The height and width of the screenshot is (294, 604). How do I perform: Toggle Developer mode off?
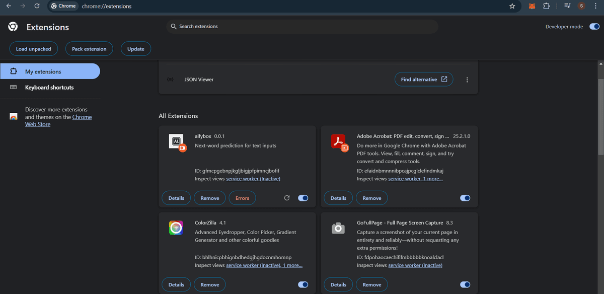[594, 27]
